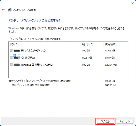This screenshot has height=126, width=136.
Task: Select the Windows 回復環境 (システム) row label
Action: (x=37, y=65)
